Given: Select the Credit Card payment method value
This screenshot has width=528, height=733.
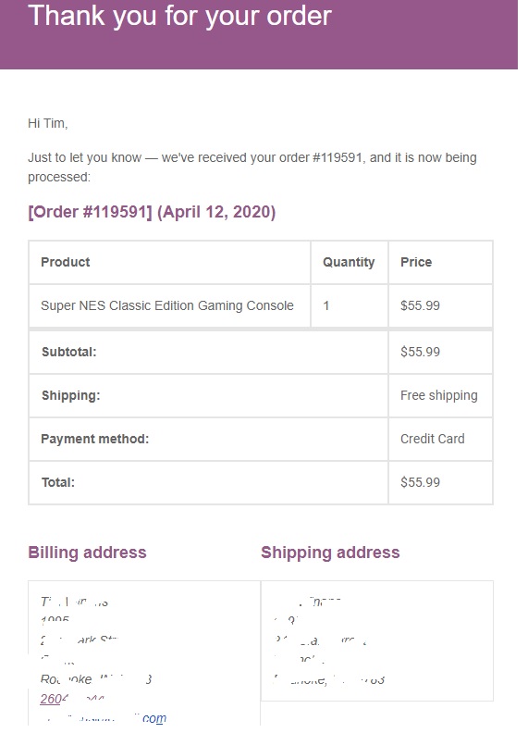Looking at the screenshot, I should 432,439.
